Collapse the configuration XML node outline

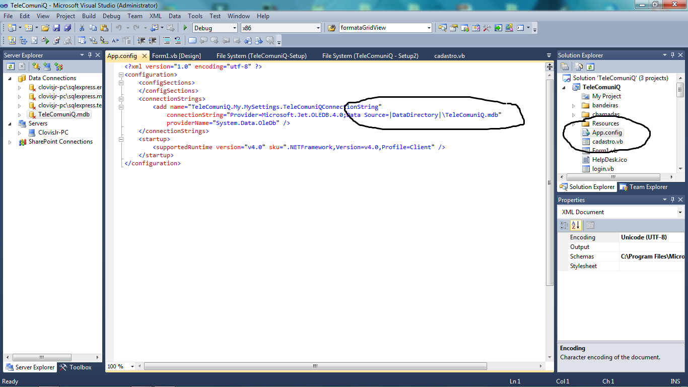tap(121, 75)
